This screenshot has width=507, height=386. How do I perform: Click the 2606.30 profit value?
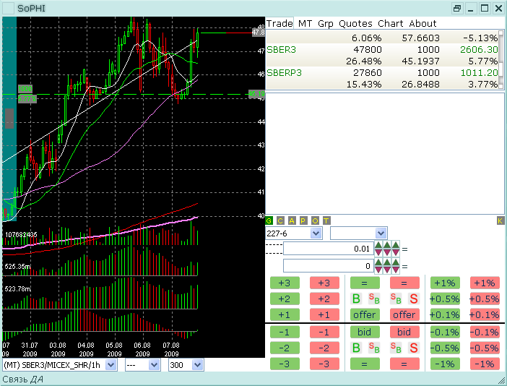[x=479, y=49]
